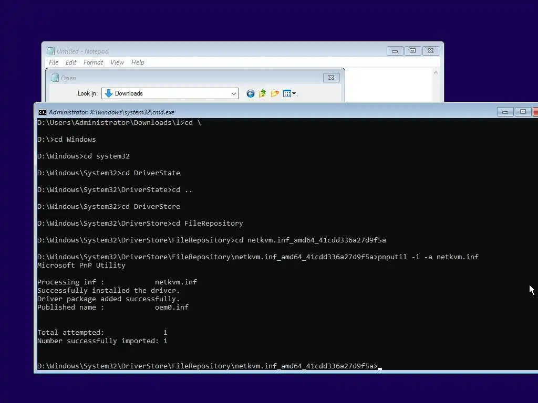Image resolution: width=538 pixels, height=403 pixels.
Task: Click the 'Successfully installed the driver.' line
Action: point(108,290)
